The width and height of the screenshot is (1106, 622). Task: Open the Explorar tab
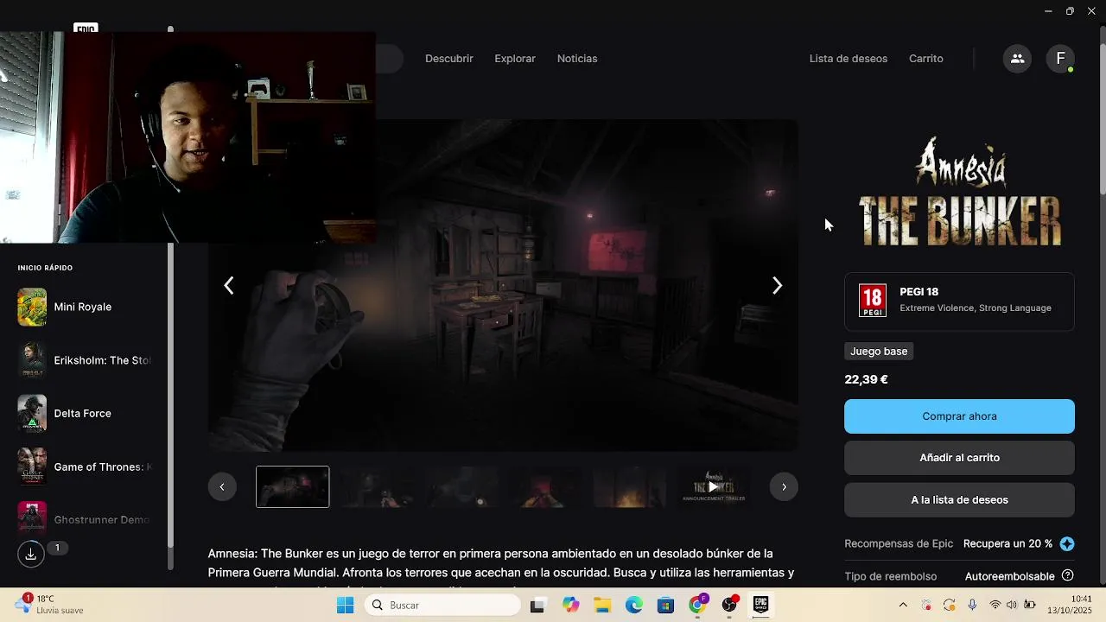(x=515, y=59)
